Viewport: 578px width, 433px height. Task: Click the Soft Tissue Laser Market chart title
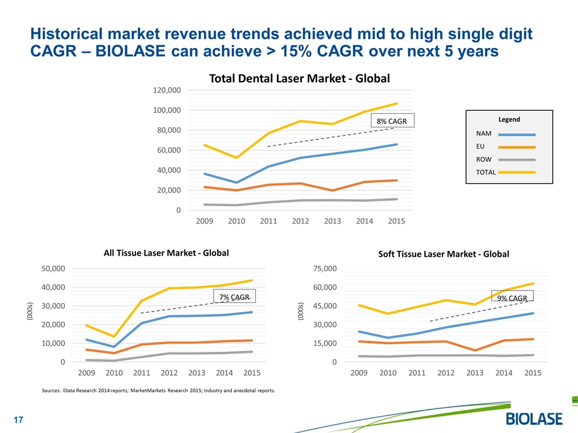point(443,254)
